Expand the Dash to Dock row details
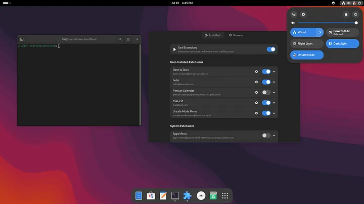Screen dimensions: 364x204 (x=274, y=72)
